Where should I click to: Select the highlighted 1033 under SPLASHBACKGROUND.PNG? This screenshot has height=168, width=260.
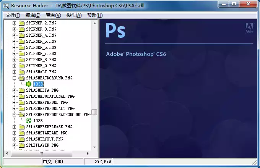(x=38, y=84)
